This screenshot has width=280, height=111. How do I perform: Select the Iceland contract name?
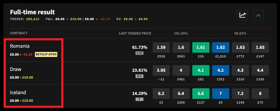(18, 93)
